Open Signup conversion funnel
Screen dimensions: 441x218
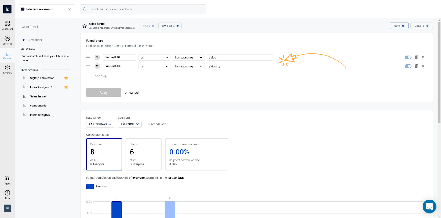[42, 78]
